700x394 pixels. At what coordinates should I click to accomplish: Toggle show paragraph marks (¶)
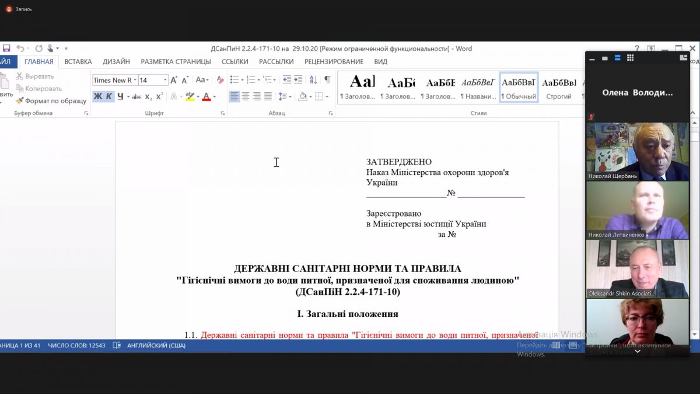pos(327,80)
